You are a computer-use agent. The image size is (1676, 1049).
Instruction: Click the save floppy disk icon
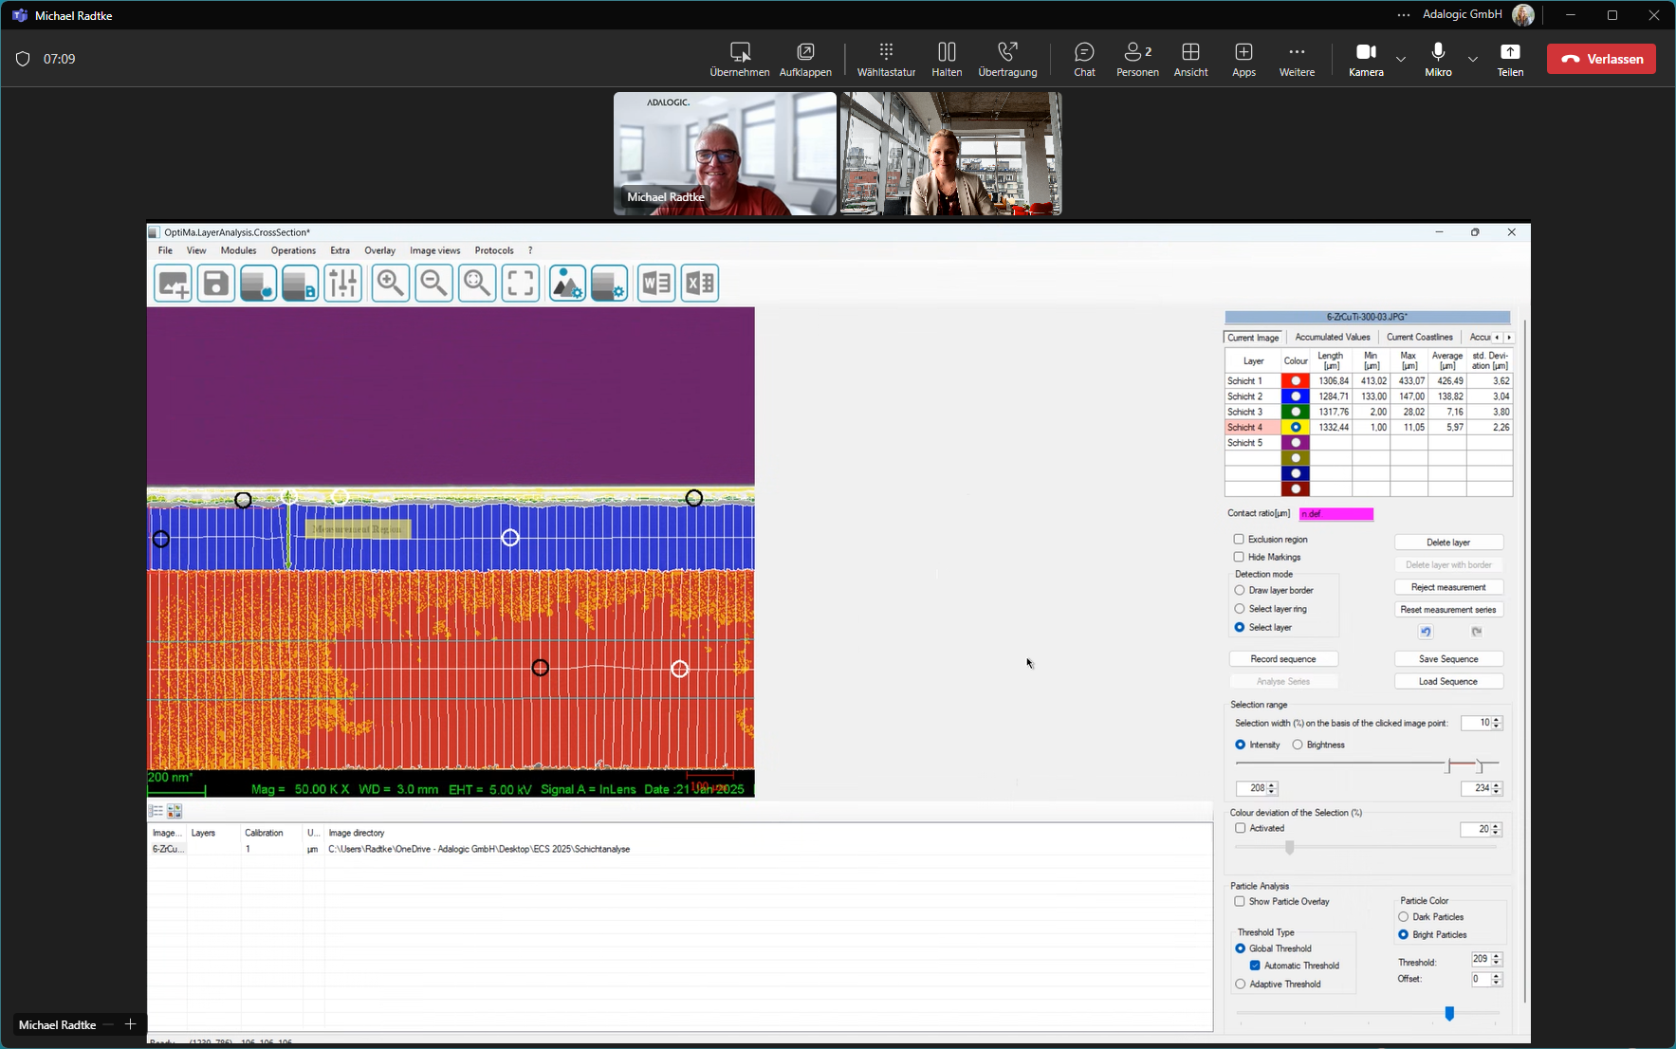(215, 284)
